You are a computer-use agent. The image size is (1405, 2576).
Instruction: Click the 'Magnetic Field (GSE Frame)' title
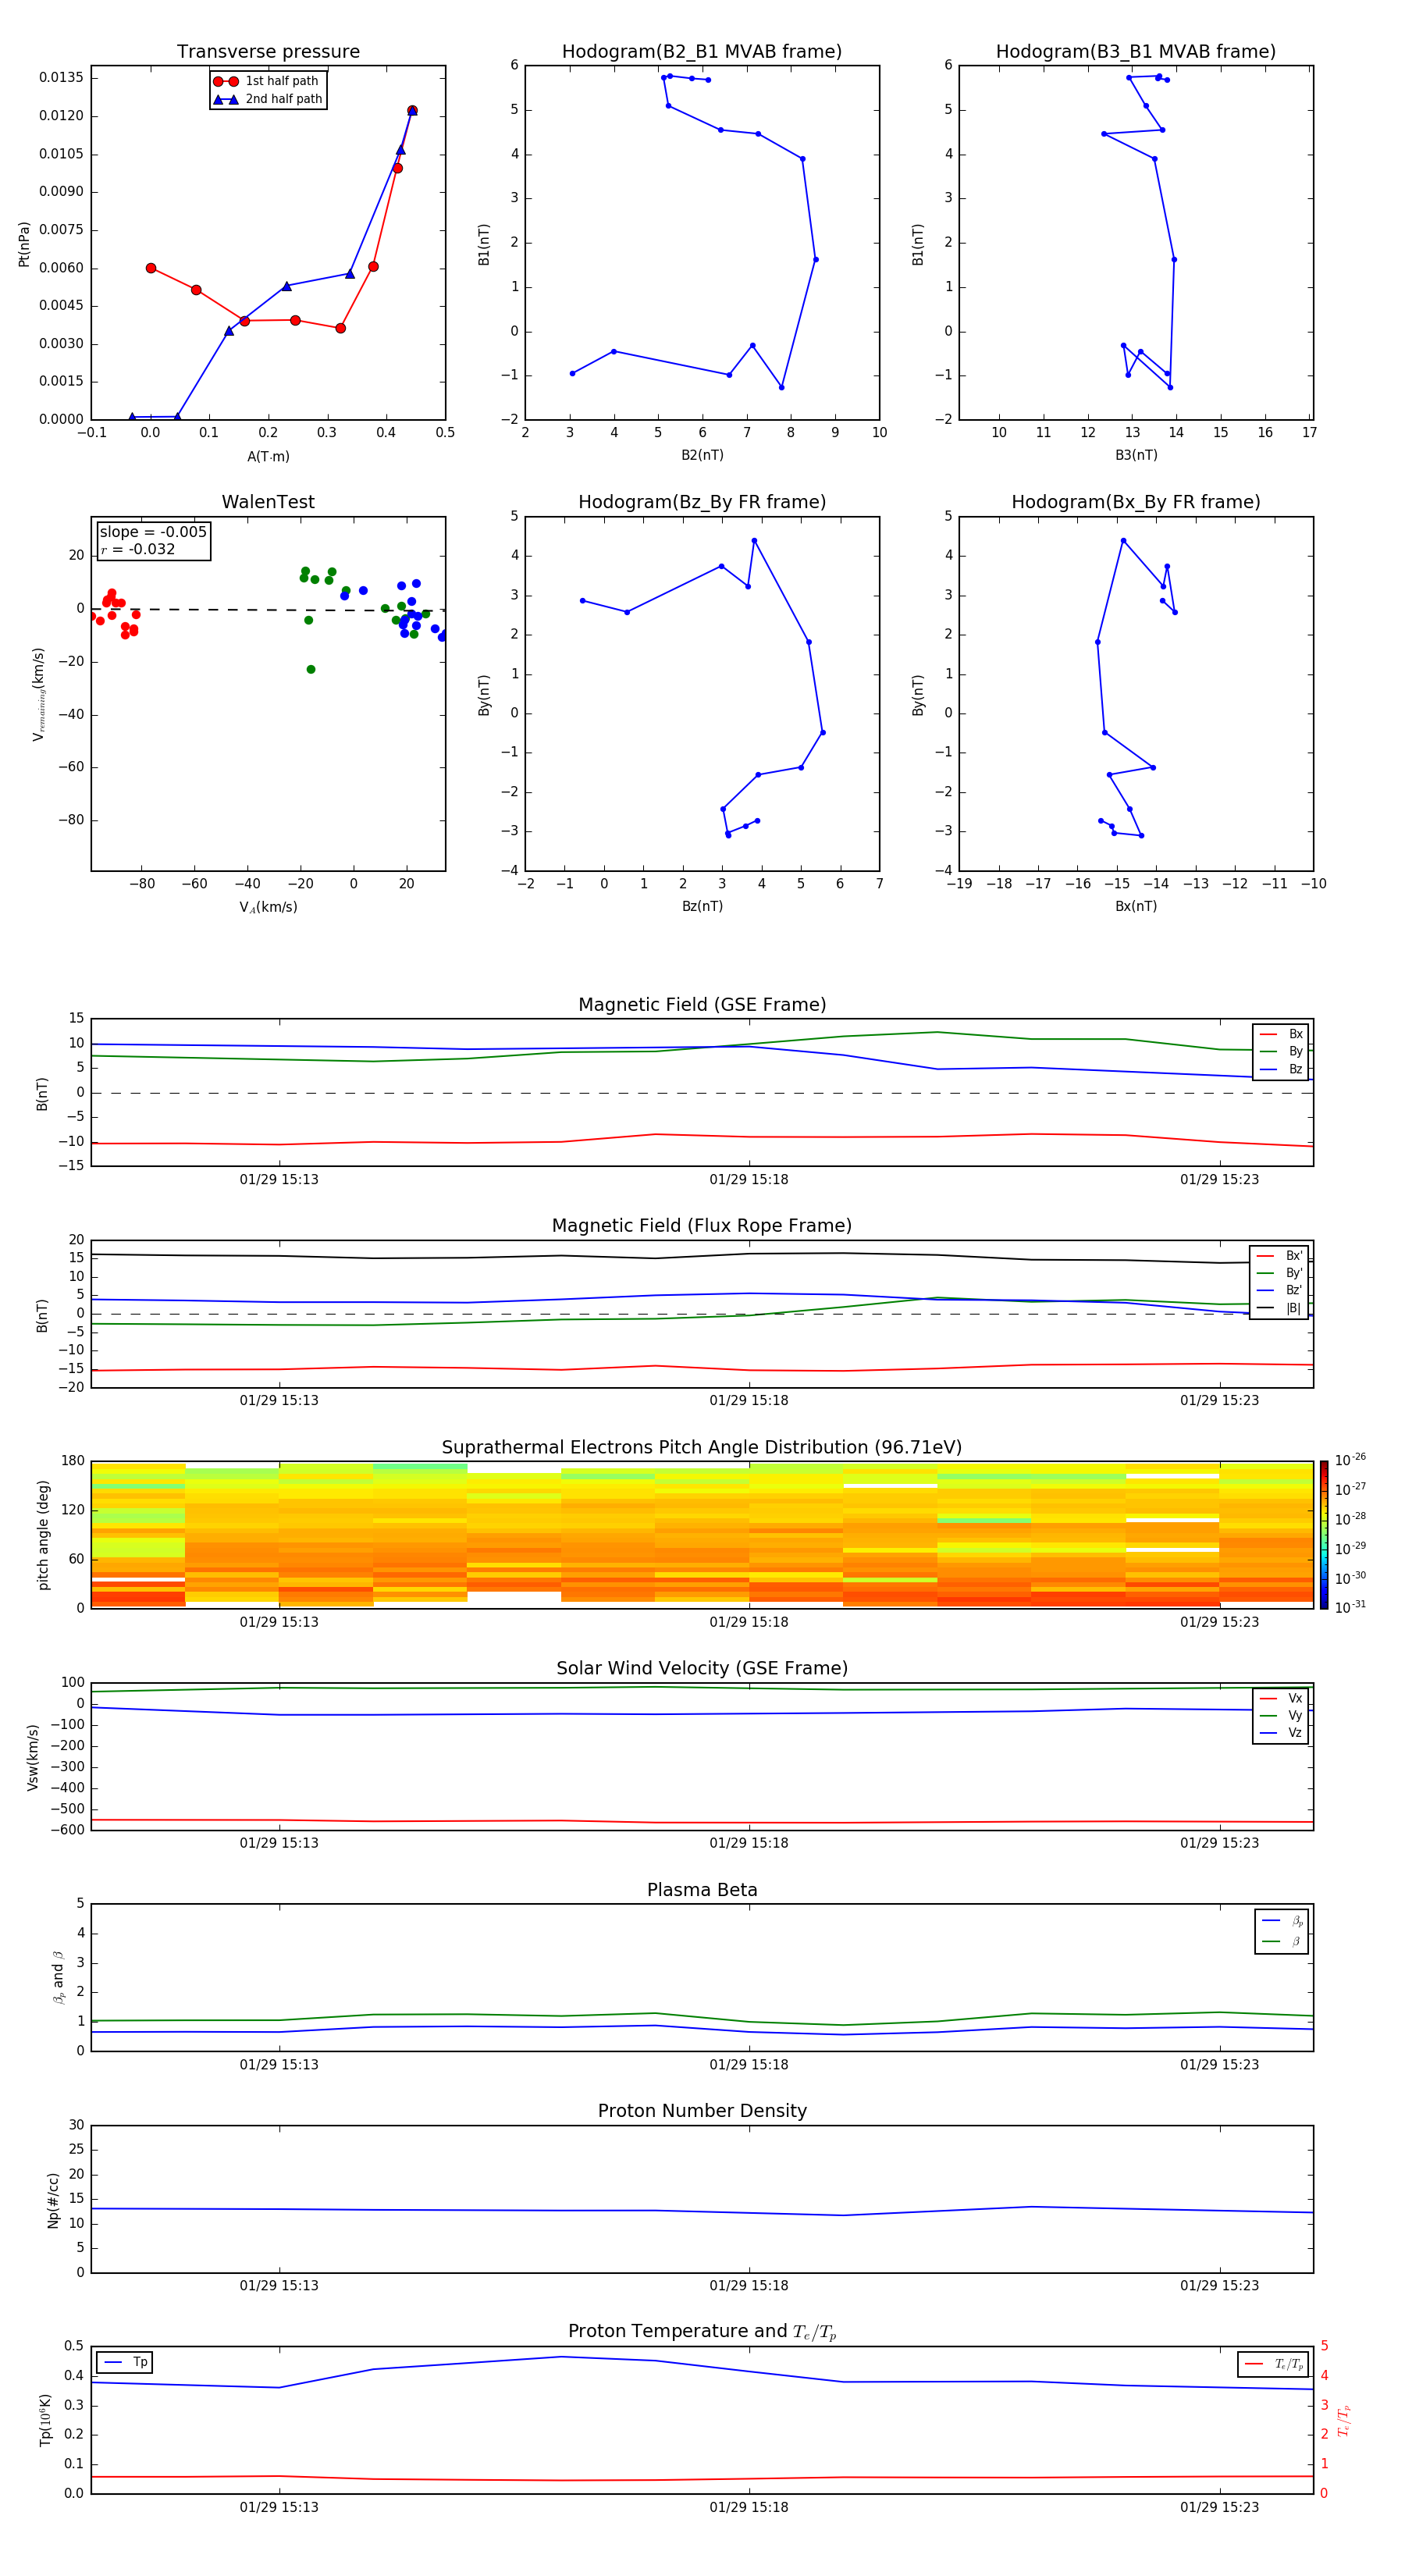(702, 1005)
